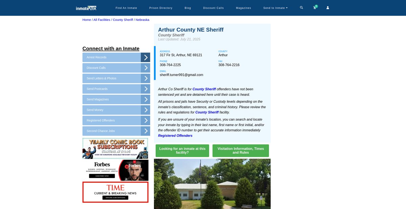This screenshot has width=406, height=209.
Task: Open the TIME current news banner
Action: 115,192
